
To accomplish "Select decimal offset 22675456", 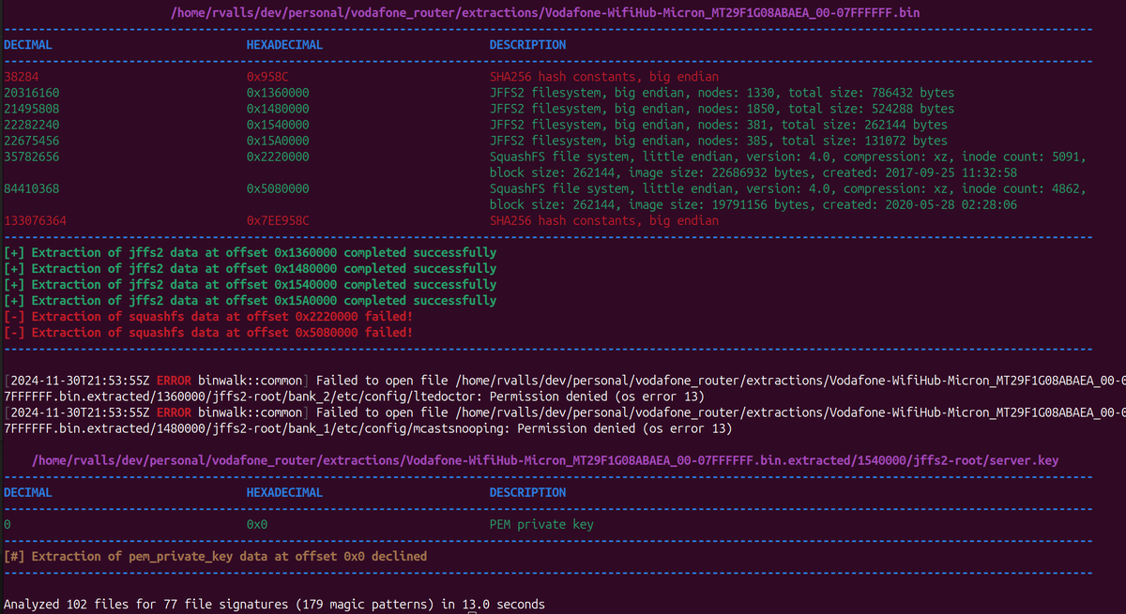I will [32, 141].
